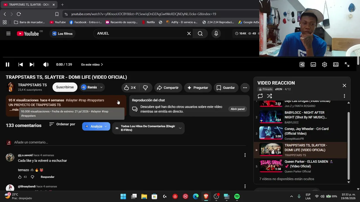Skip to the next playlist video
The width and height of the screenshot is (360, 202).
pyautogui.click(x=32, y=65)
